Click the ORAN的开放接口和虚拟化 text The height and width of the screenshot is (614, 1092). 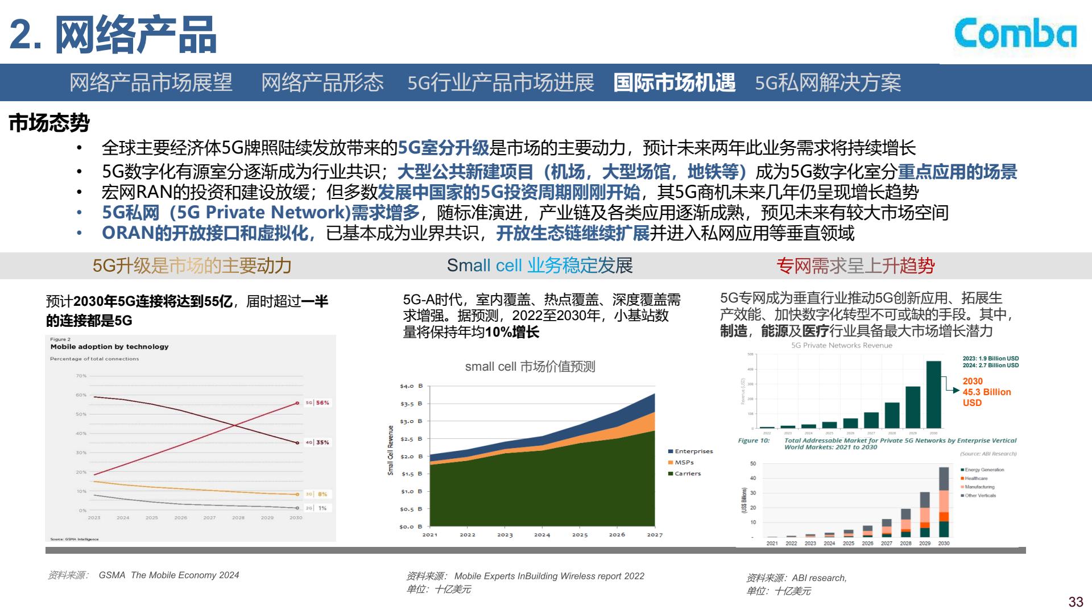click(206, 233)
